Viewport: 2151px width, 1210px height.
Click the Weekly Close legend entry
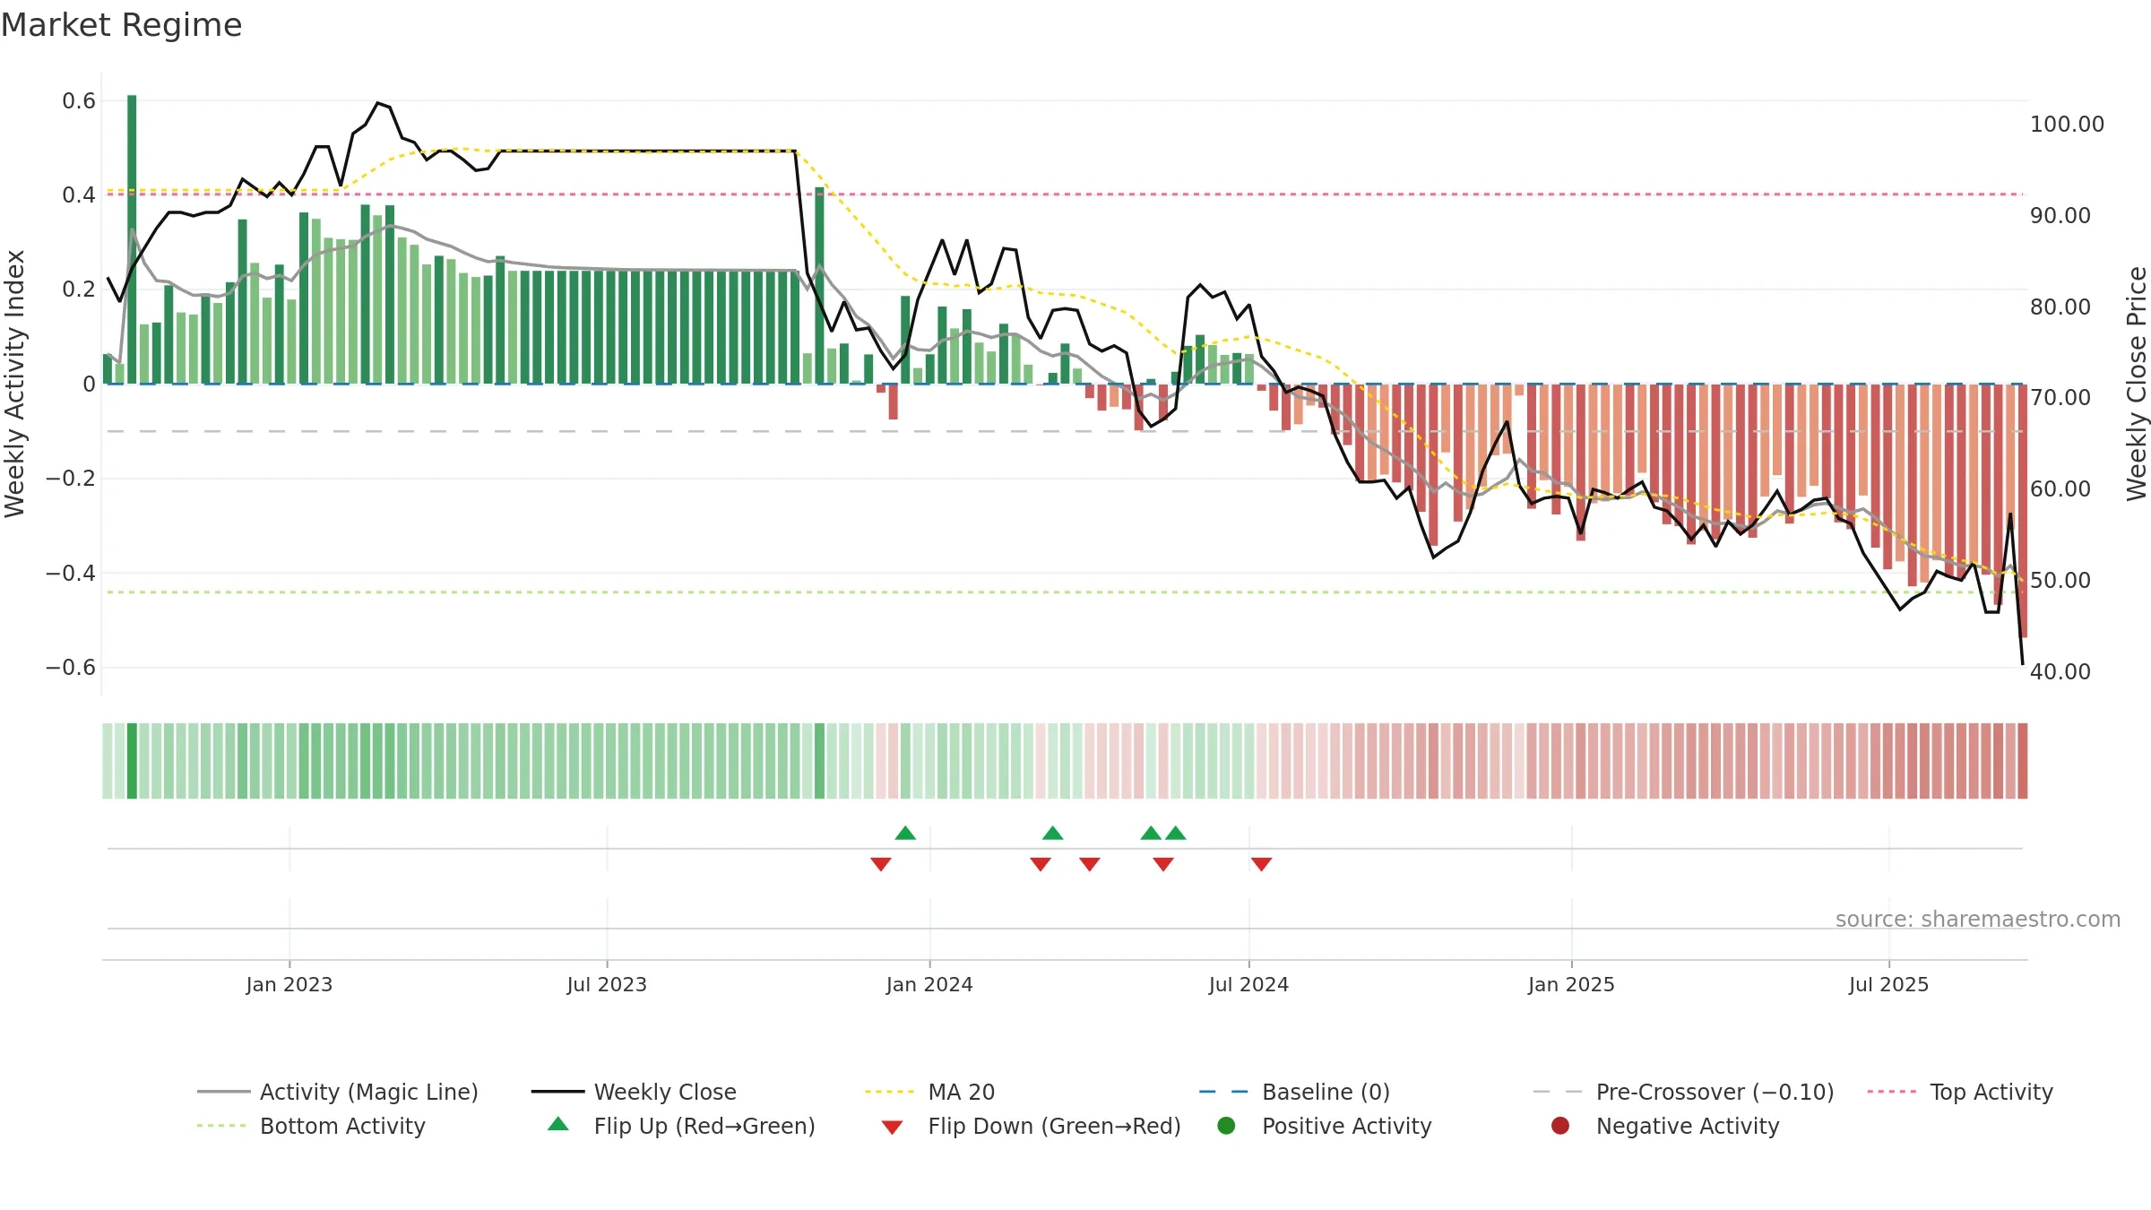(634, 1092)
